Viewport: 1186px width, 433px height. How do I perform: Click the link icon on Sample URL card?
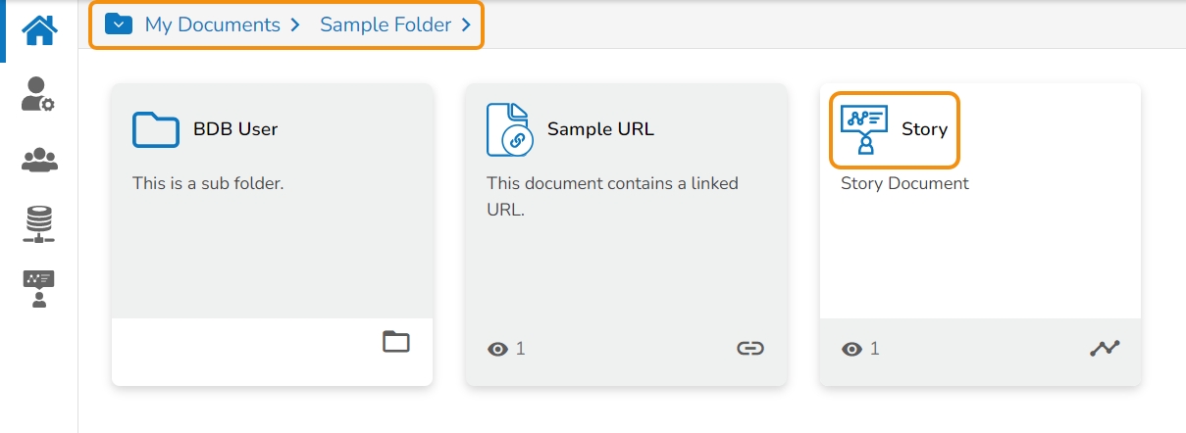pos(750,348)
